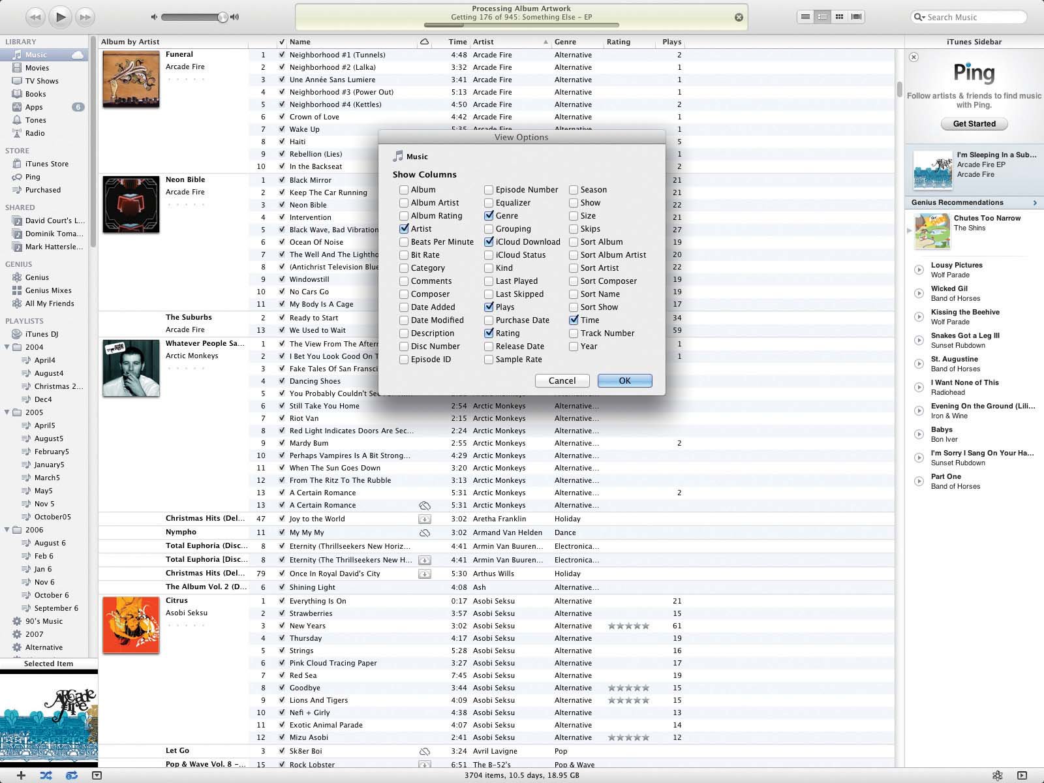Uncheck the Artist column checkbox
1044x783 pixels.
[x=404, y=229]
